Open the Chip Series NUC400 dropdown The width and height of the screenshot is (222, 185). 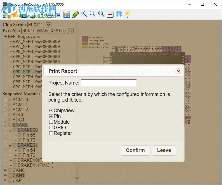coord(48,25)
